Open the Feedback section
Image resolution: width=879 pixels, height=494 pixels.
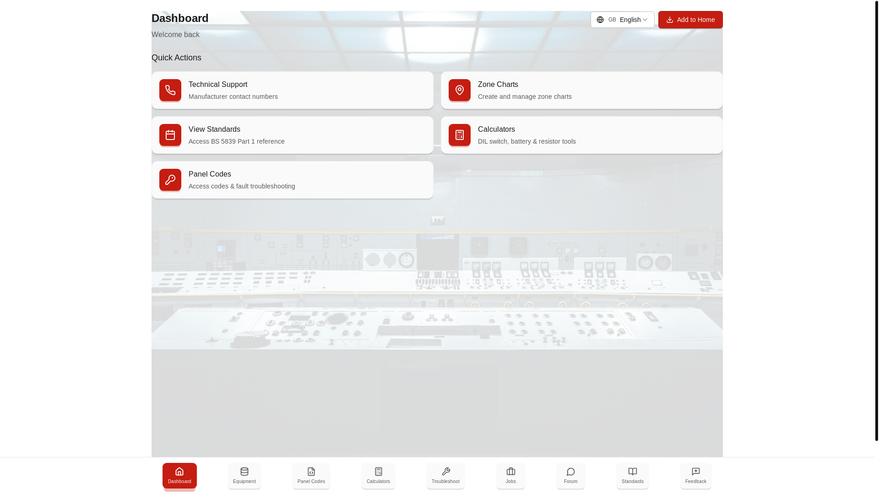click(x=695, y=476)
